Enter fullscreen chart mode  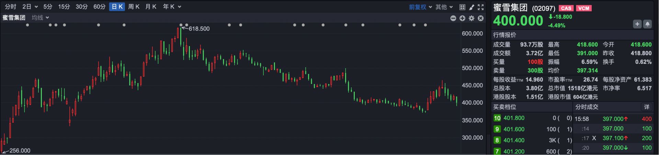tap(481, 7)
